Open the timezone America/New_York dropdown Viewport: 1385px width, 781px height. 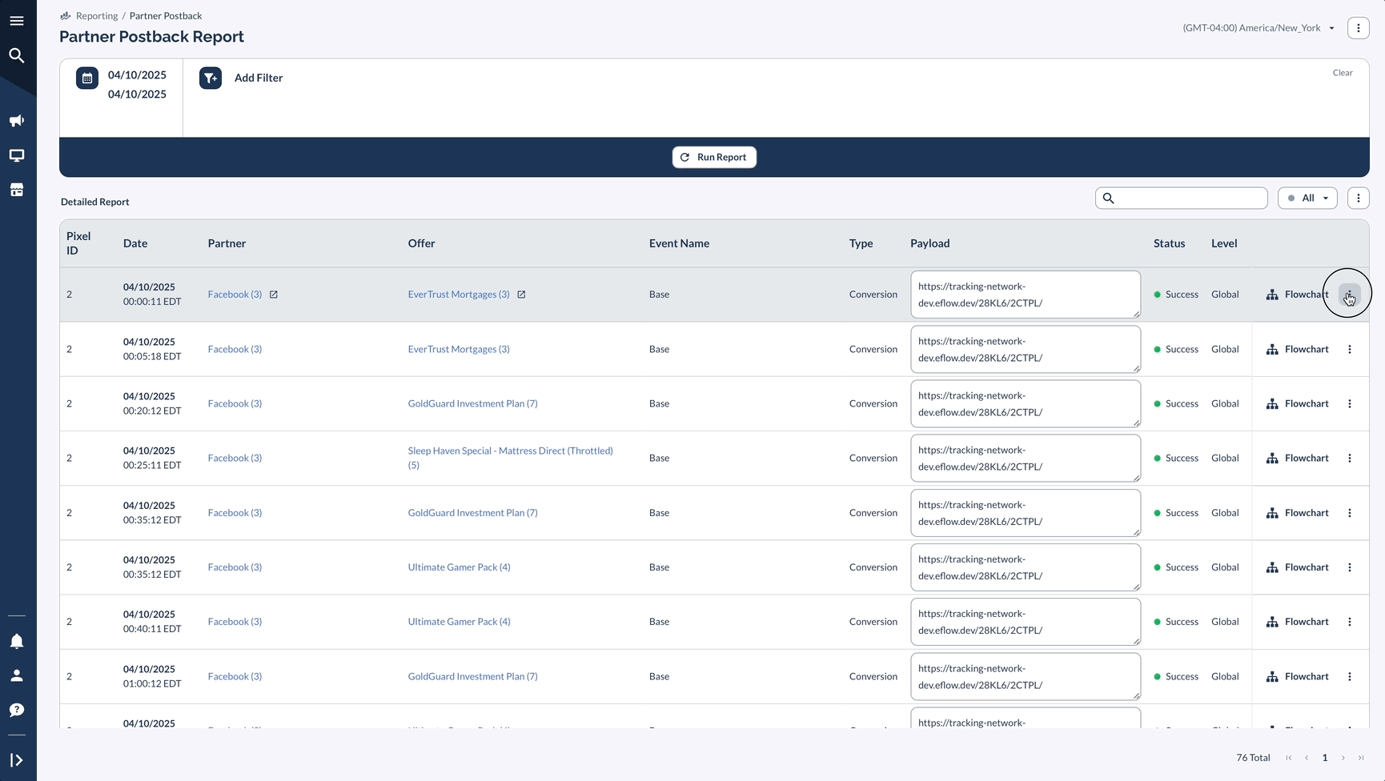(1259, 28)
